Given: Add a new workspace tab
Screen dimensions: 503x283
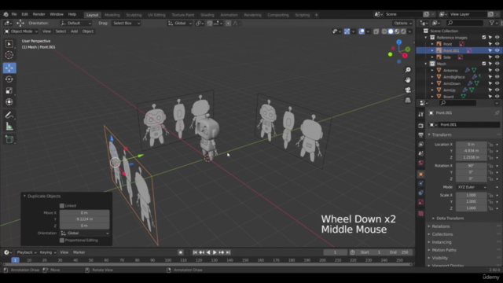Looking at the screenshot, I should tap(316, 15).
